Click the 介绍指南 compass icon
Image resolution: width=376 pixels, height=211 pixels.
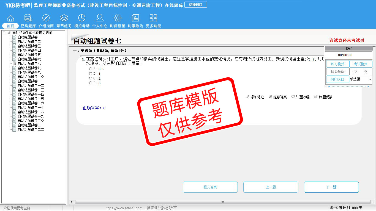click(x=46, y=18)
